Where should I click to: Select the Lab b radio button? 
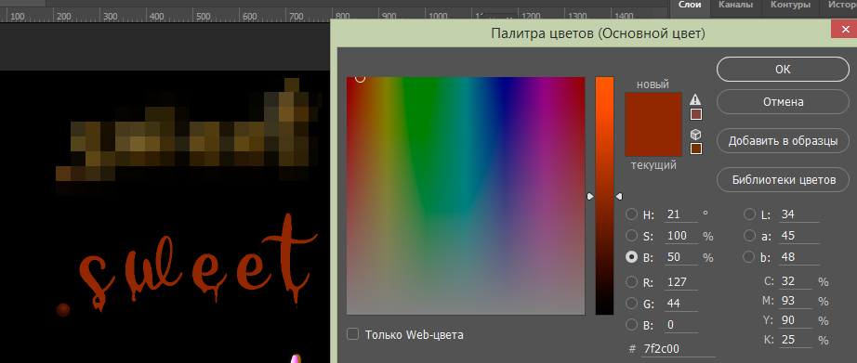749,257
